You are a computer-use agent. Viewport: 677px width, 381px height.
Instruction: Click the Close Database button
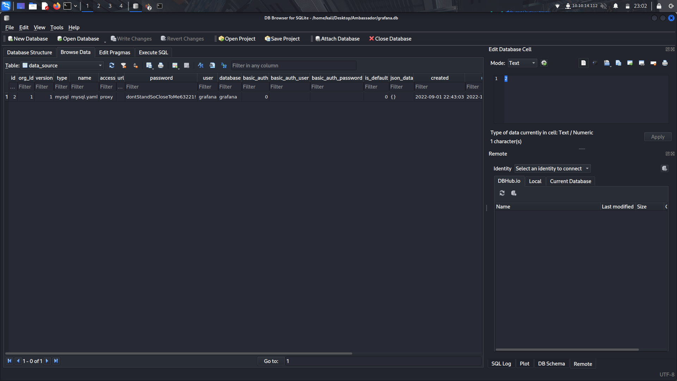pyautogui.click(x=390, y=38)
